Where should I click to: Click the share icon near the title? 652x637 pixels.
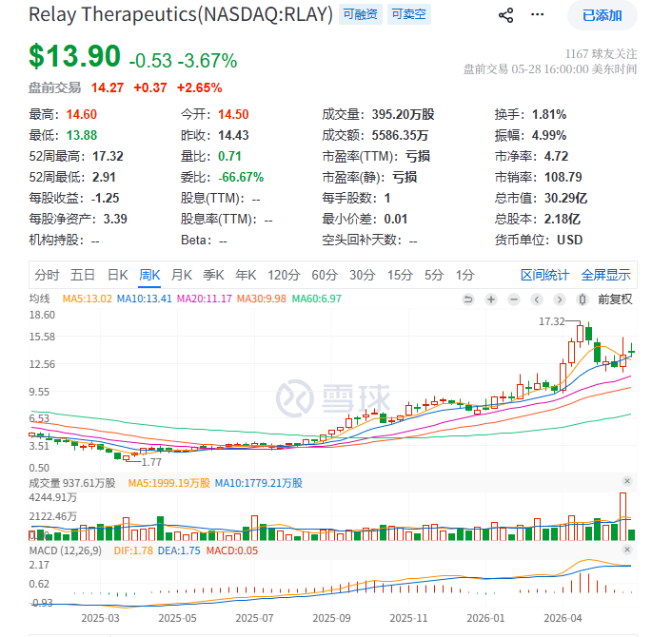(x=505, y=15)
